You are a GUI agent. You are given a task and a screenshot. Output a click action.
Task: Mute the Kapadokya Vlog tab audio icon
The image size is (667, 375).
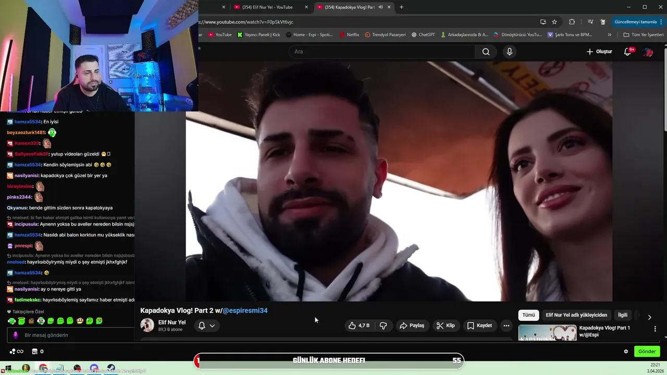380,7
